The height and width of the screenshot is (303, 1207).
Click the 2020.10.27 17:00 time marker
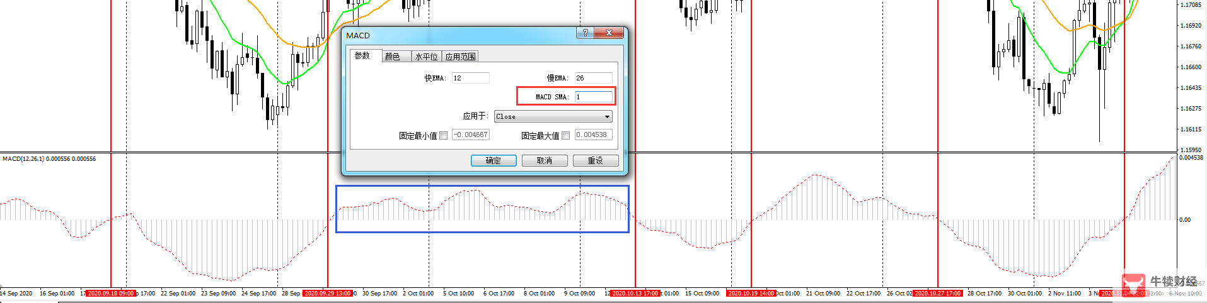point(938,294)
